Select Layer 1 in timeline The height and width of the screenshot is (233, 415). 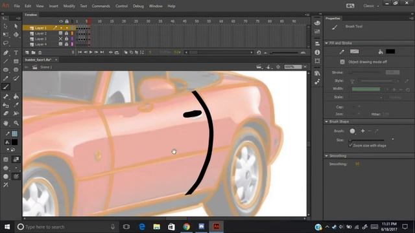(x=40, y=28)
